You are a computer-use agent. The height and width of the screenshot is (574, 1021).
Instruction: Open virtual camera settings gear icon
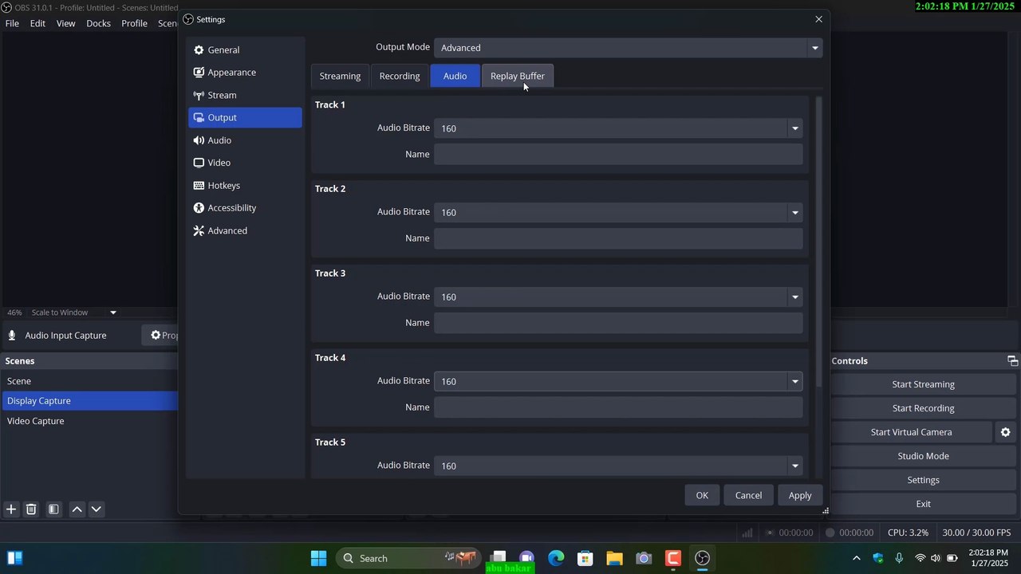click(x=1005, y=432)
